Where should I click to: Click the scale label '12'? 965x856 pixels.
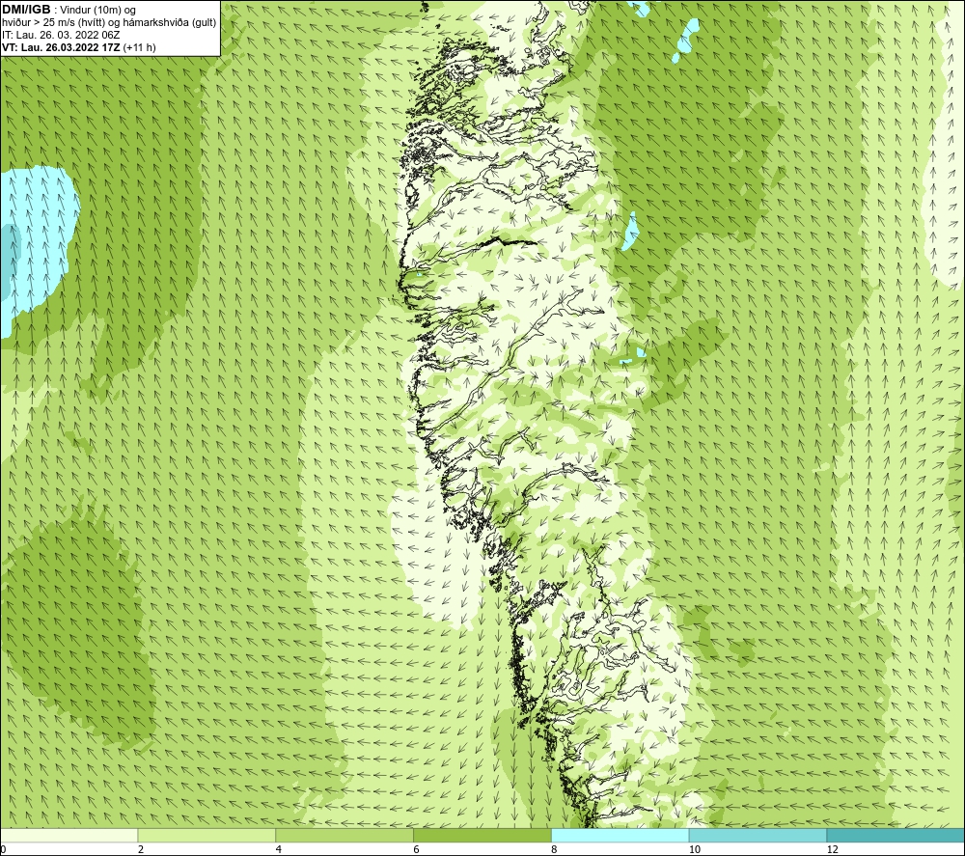(833, 849)
